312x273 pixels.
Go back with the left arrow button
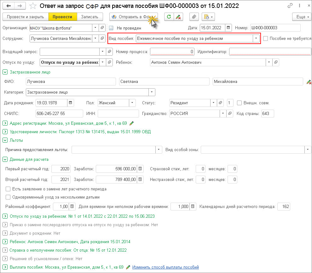point(9,6)
